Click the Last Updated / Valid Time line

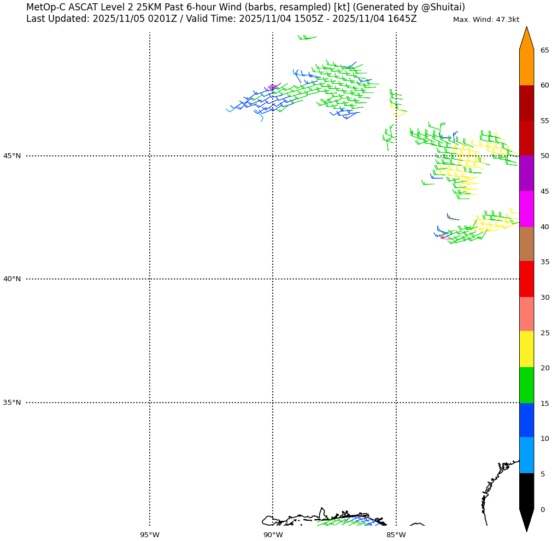click(221, 19)
